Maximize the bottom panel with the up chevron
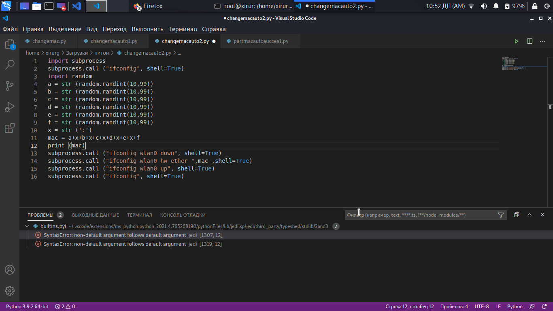 530,215
